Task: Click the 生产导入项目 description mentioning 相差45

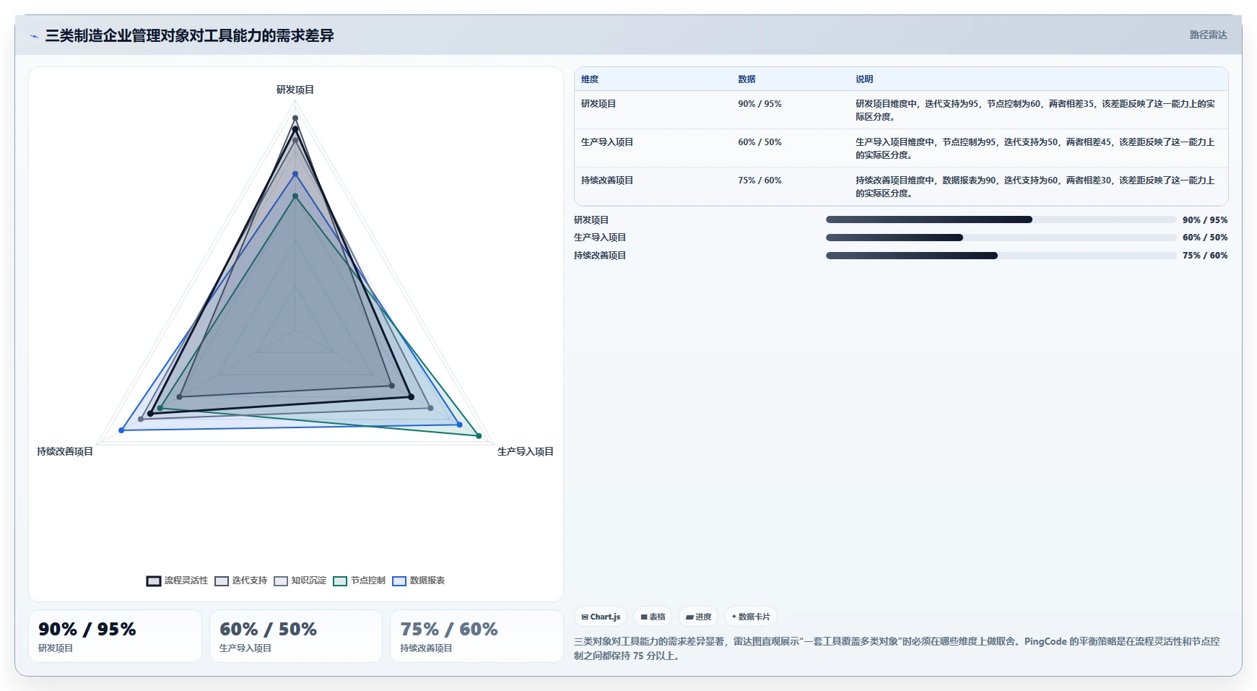Action: [x=1035, y=149]
